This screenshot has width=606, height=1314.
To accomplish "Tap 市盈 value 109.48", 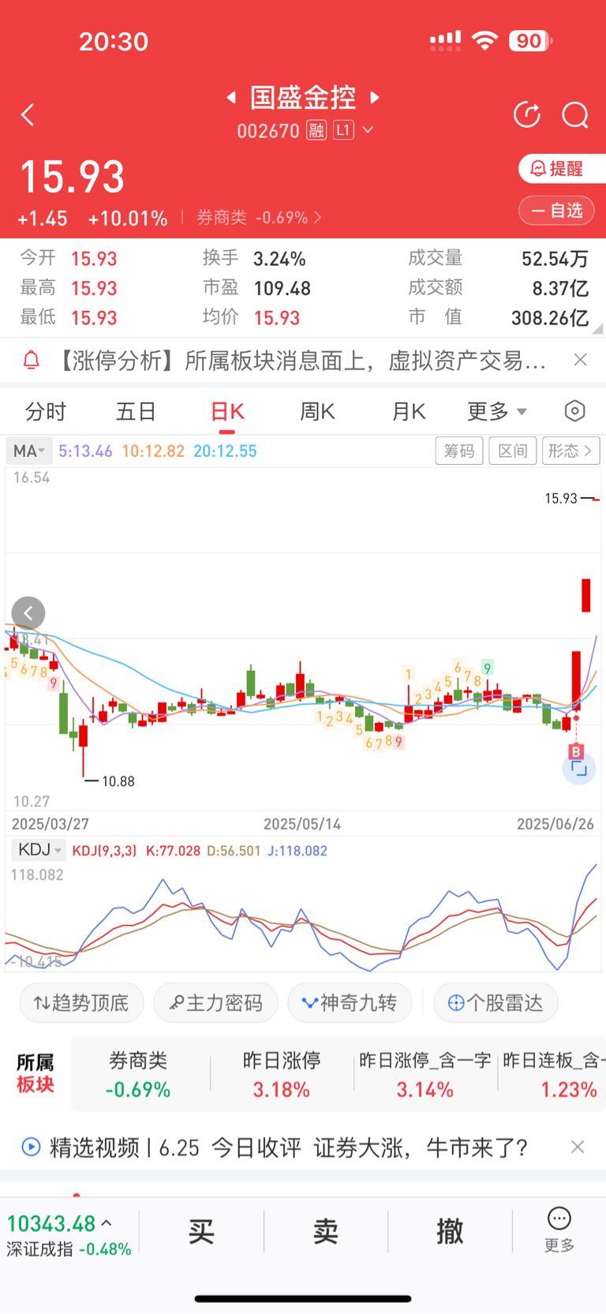I will pos(282,289).
